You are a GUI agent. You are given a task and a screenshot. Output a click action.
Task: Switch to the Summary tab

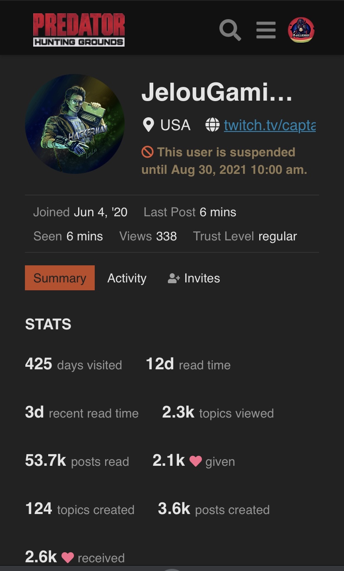[60, 278]
